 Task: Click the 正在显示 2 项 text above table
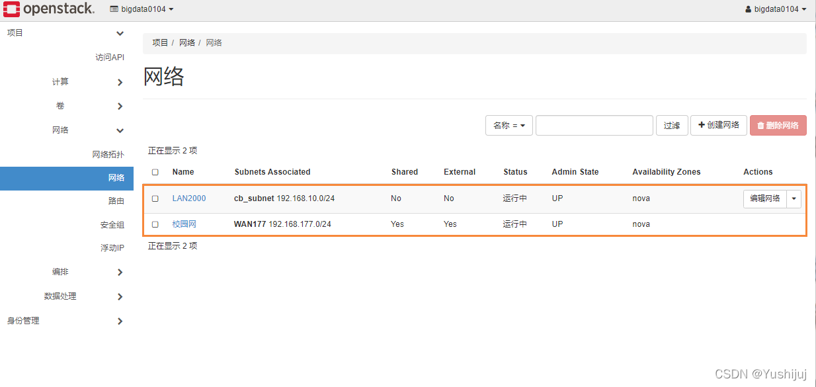coord(173,151)
